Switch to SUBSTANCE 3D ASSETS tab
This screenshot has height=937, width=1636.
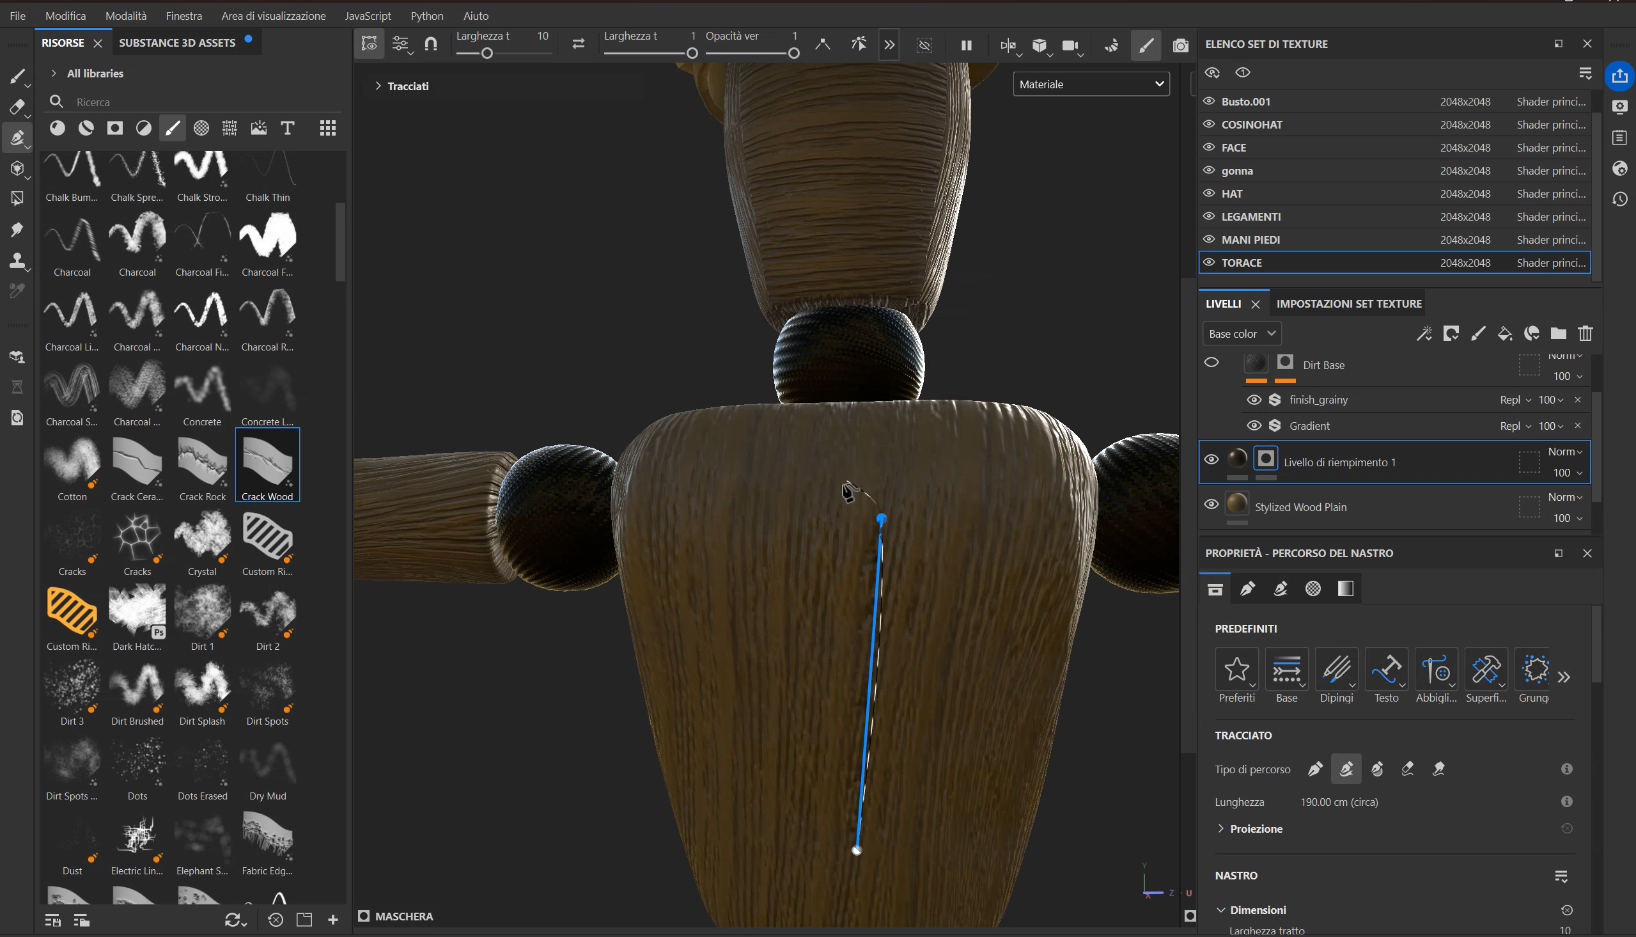(177, 42)
